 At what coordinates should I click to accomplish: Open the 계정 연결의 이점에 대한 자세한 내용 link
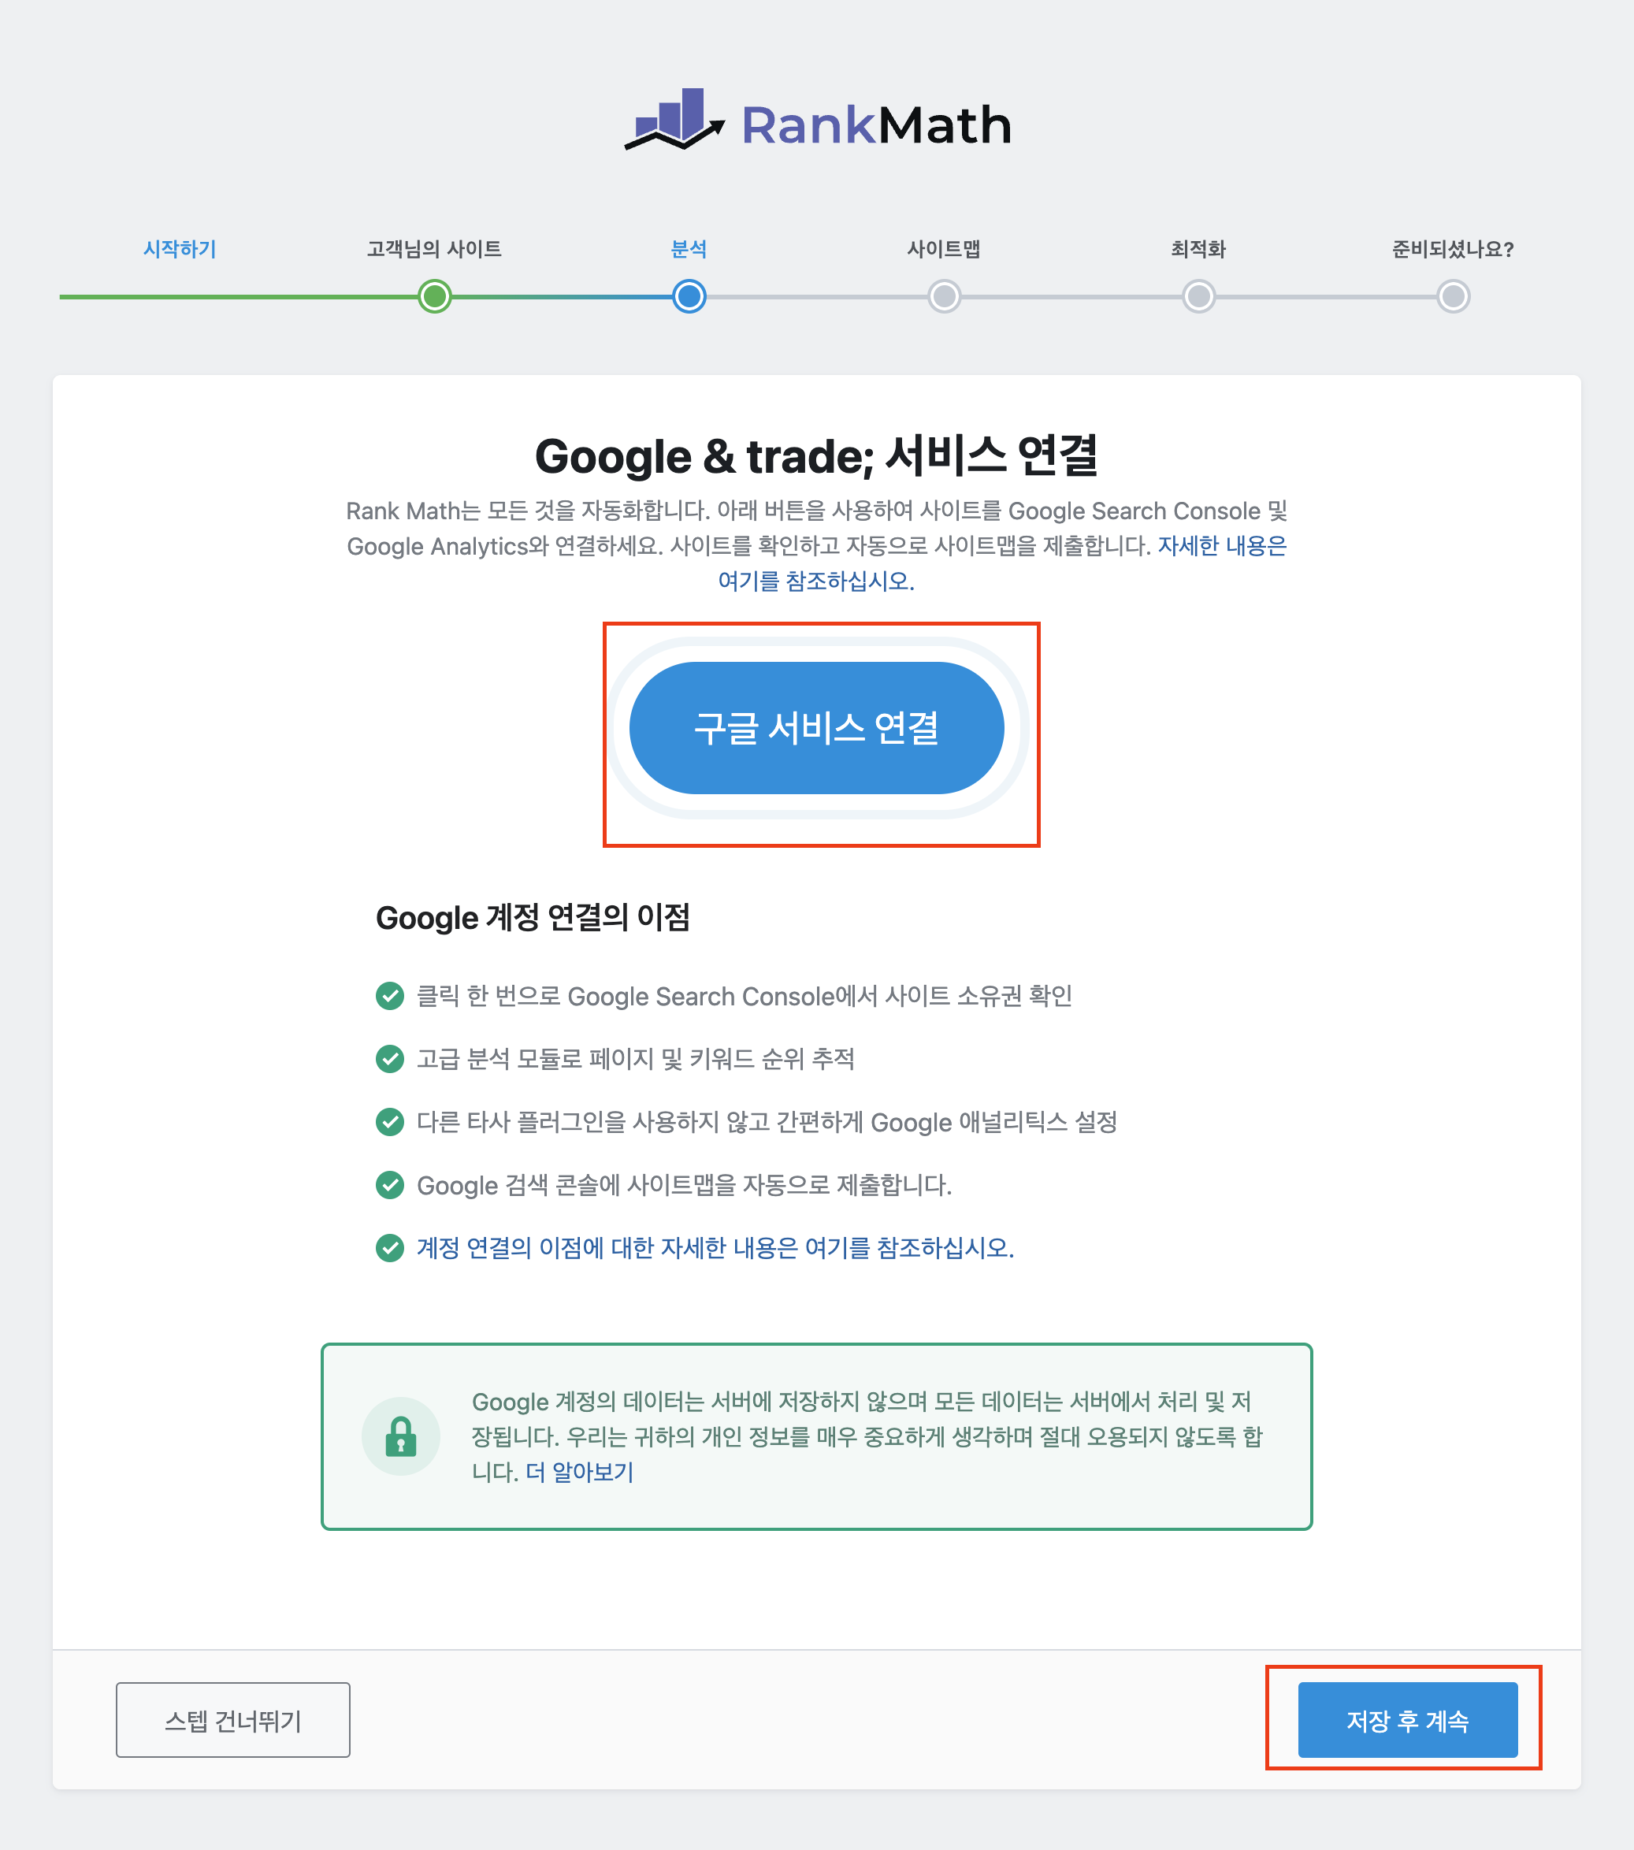point(715,1248)
